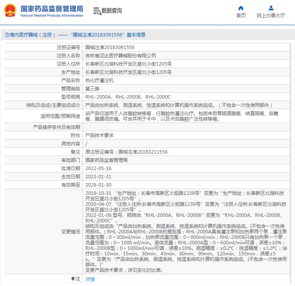The height and width of the screenshot is (286, 295).
Task: Click 吉林省迈达医疗器械股份有限公司 cell
Action: 120,55
